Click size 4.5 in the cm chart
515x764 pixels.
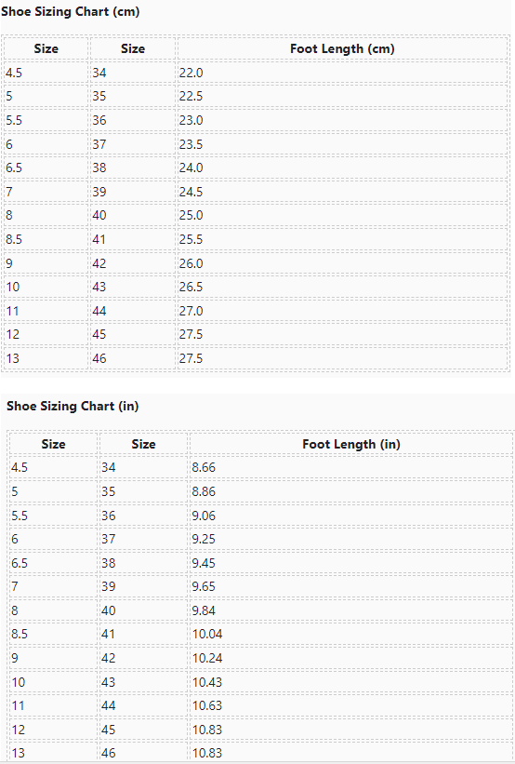(46, 73)
